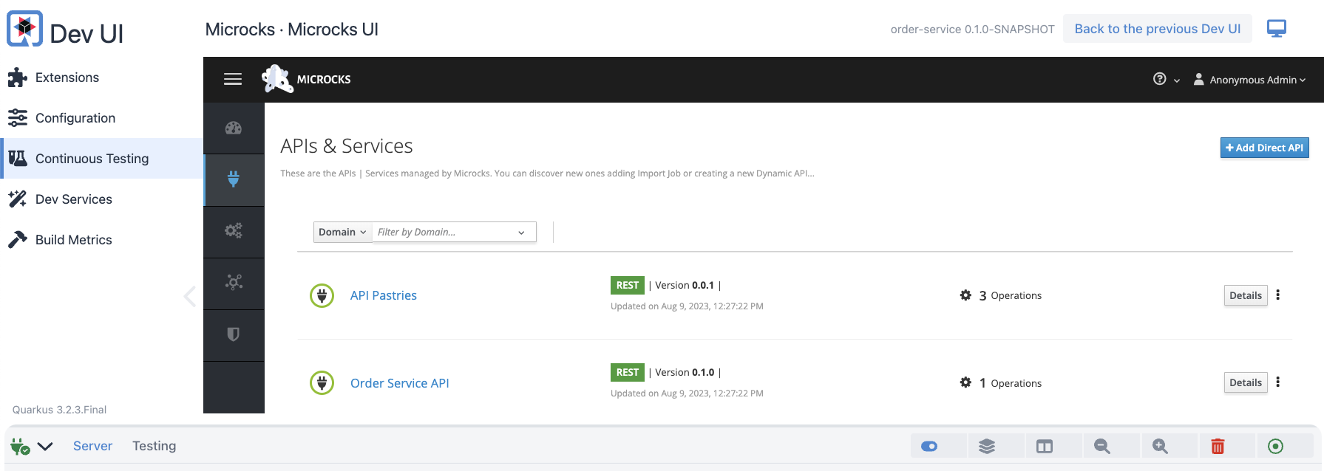Click the APIs & Services heading
Viewport: 1324px width, 471px height.
pyautogui.click(x=347, y=146)
